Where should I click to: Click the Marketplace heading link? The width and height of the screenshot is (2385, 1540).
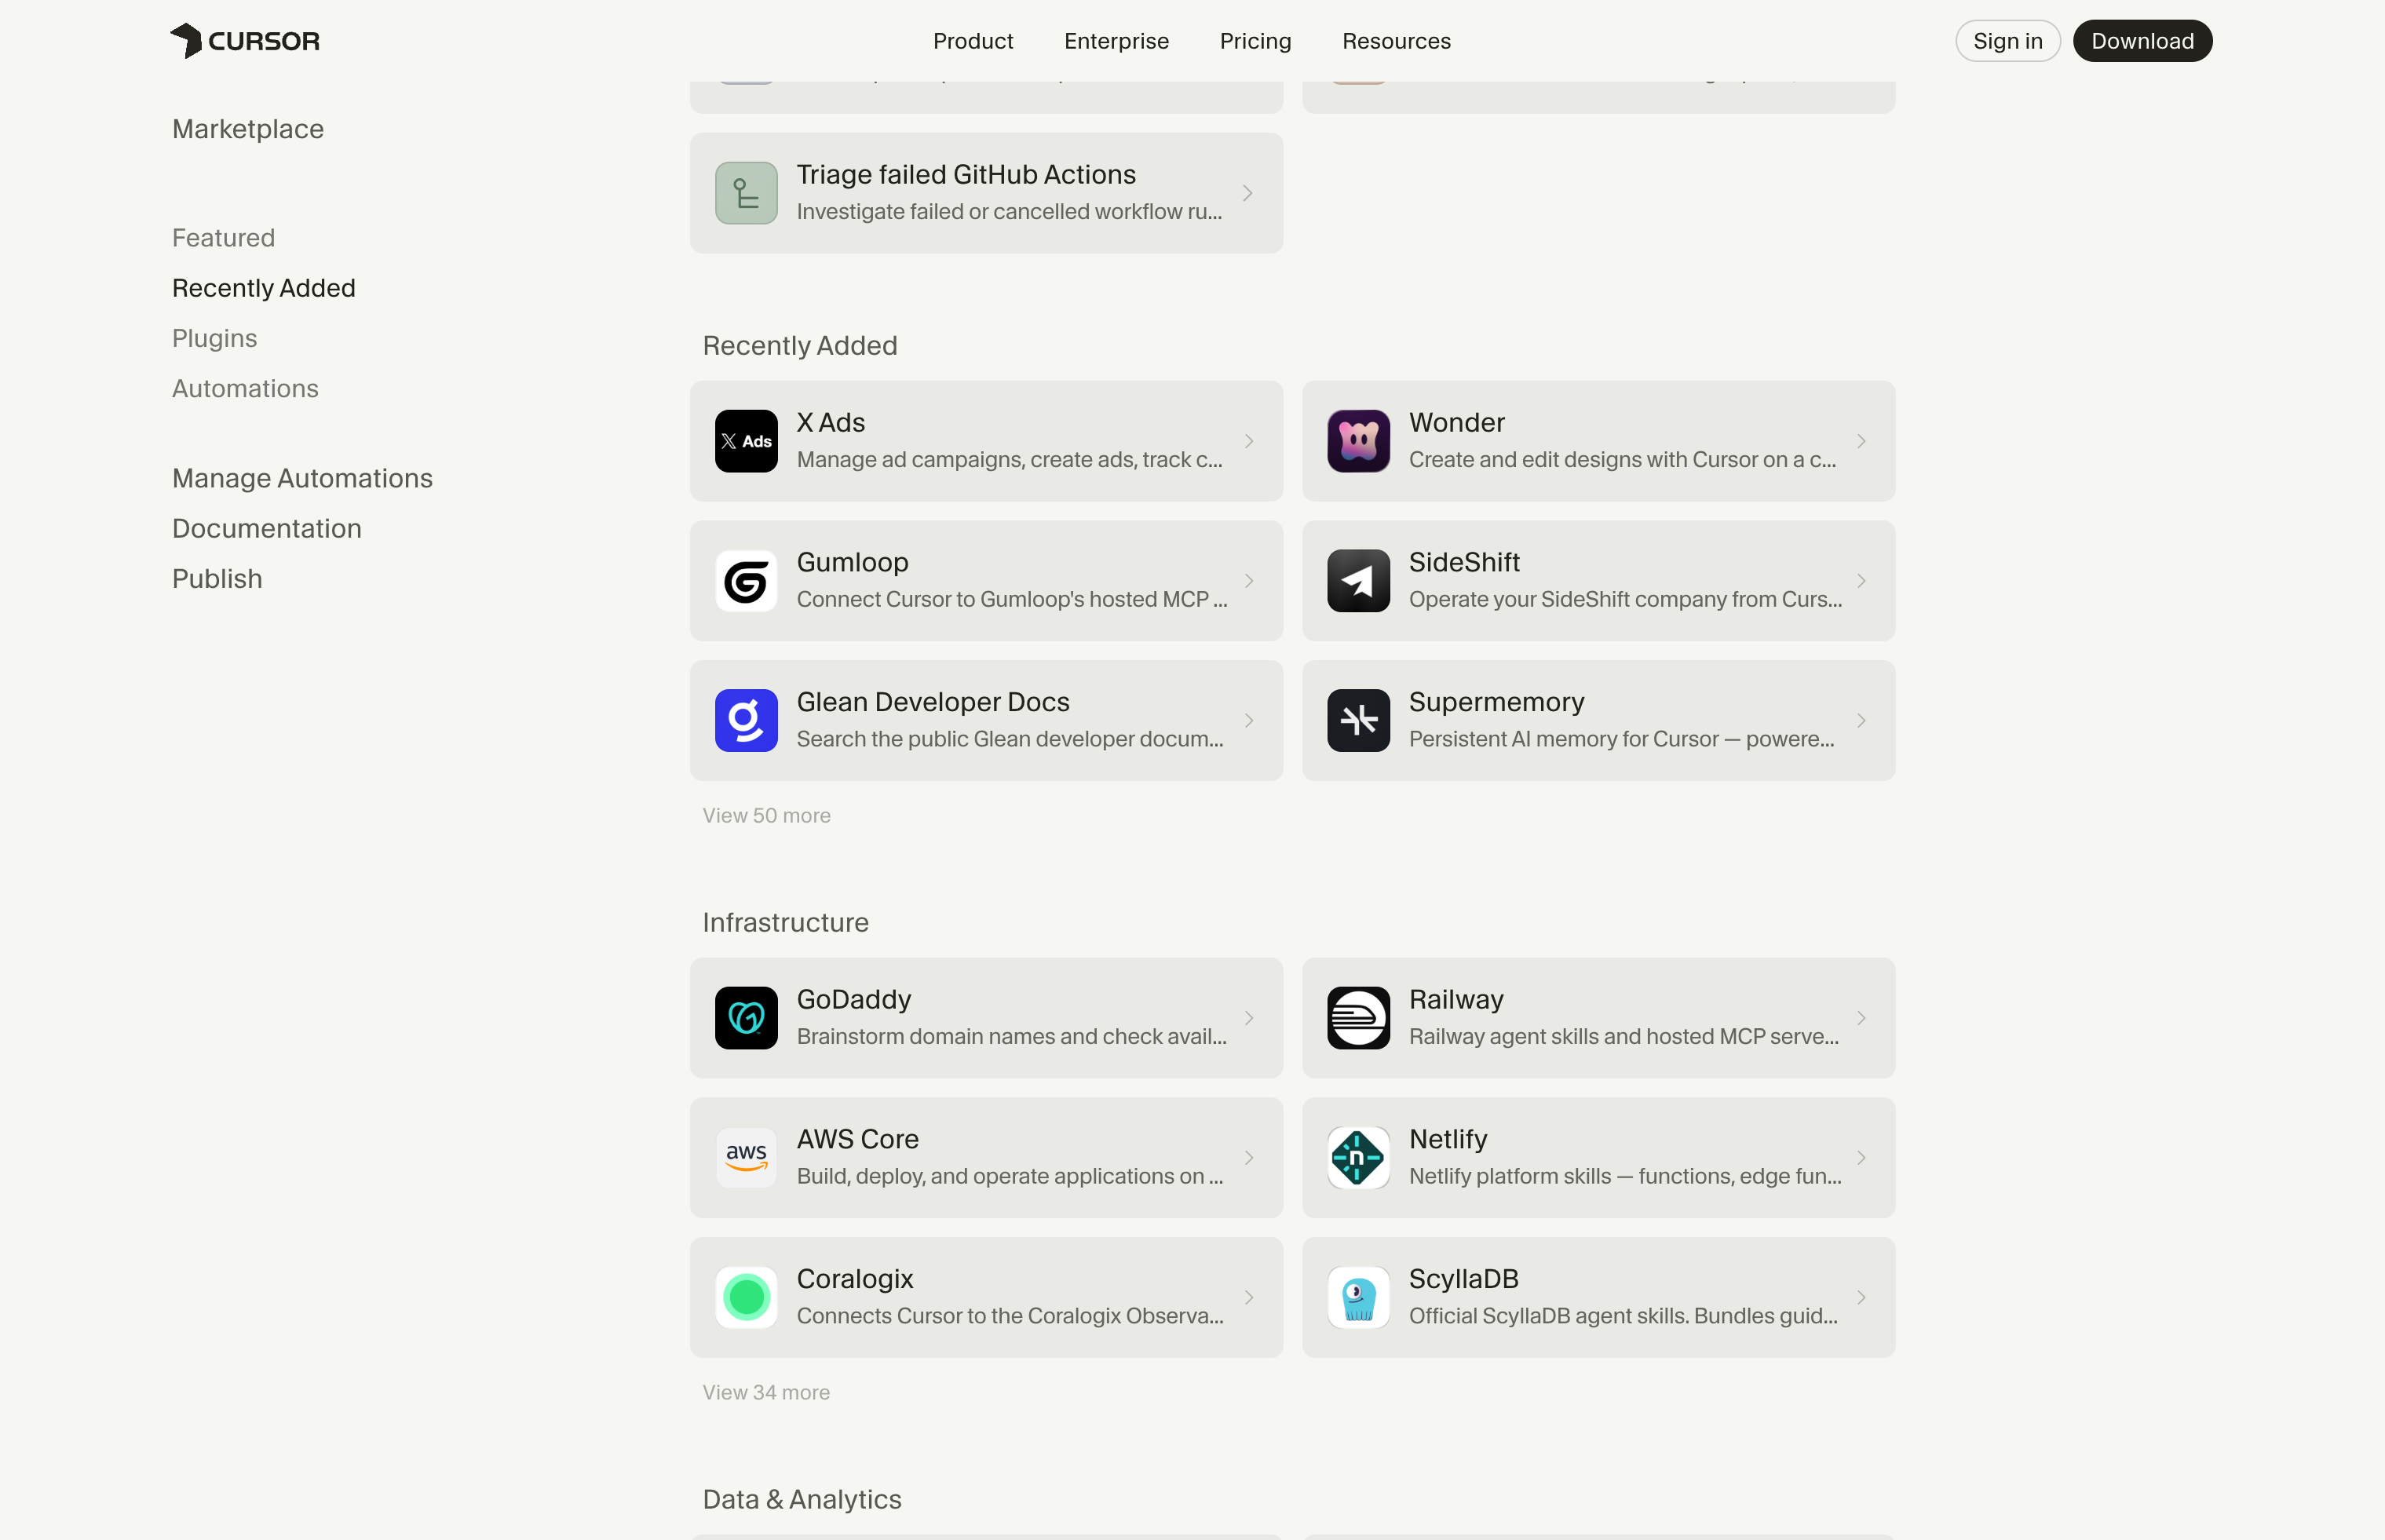248,129
